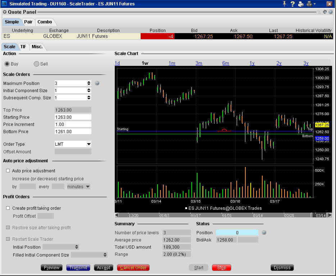Click chart timeline right scroll arrow
Viewport: 336px width, 276px height.
[x=330, y=215]
